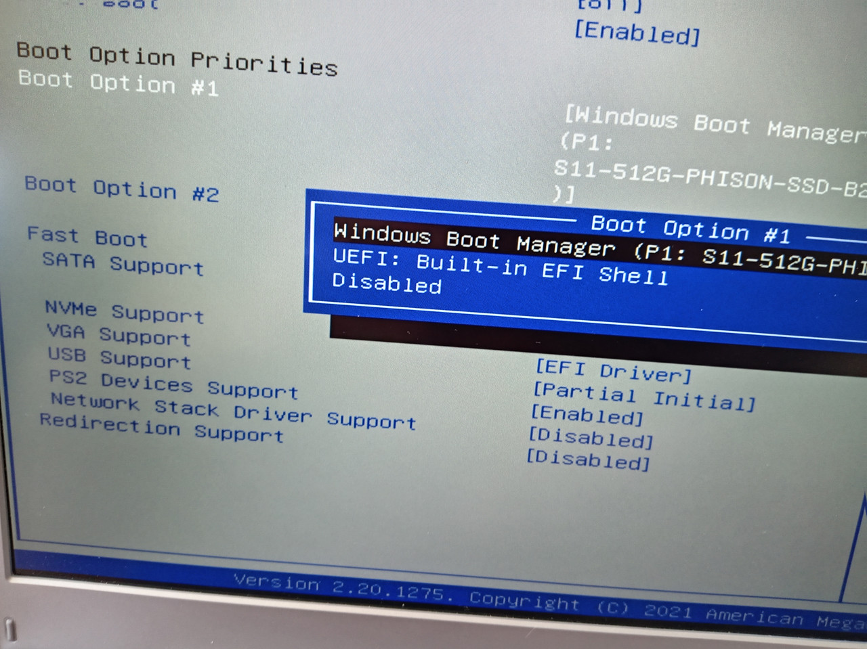Select the PS2 Devices Support row
The image size is (867, 649).
pyautogui.click(x=173, y=385)
